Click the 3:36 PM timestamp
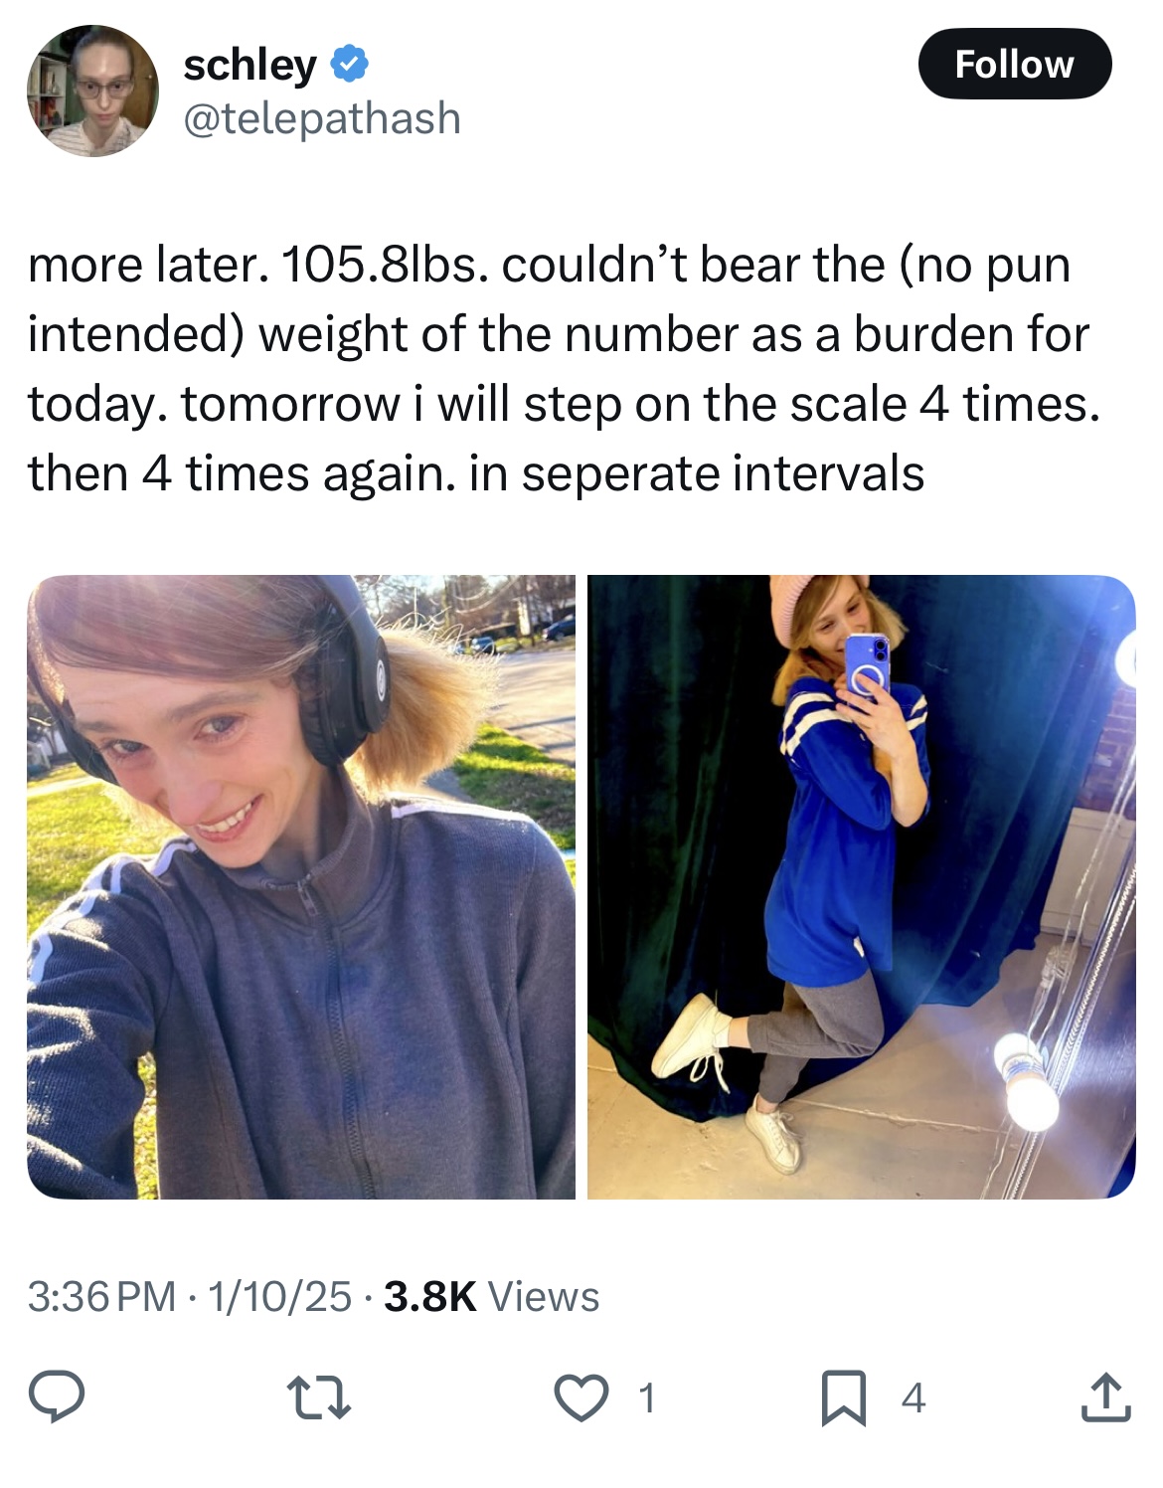Screen dimensions: 1163x1488 101,1296
